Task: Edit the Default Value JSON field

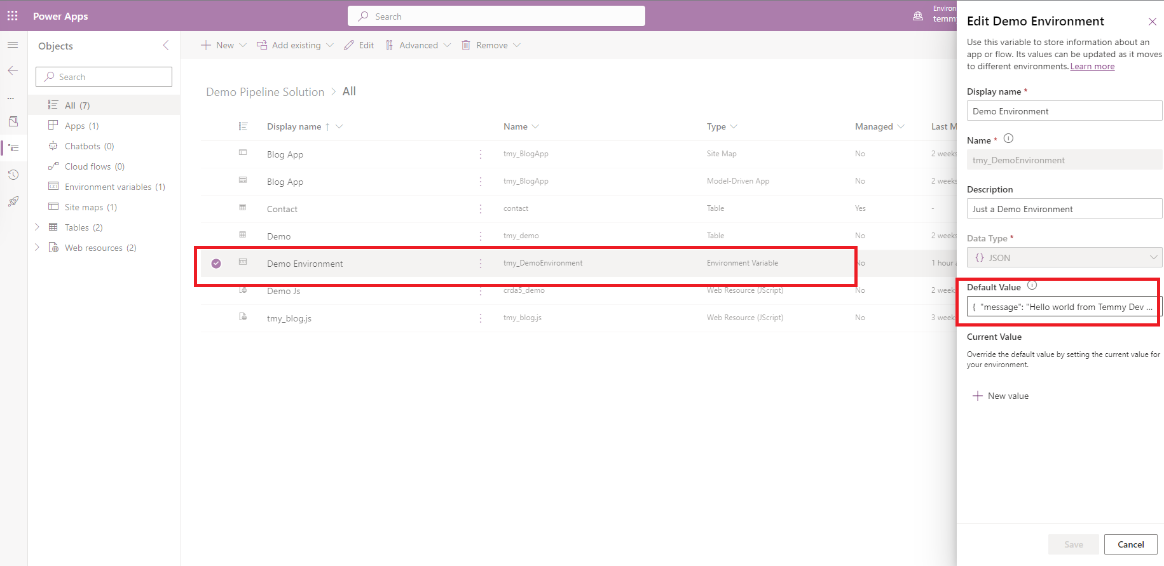Action: [1065, 307]
